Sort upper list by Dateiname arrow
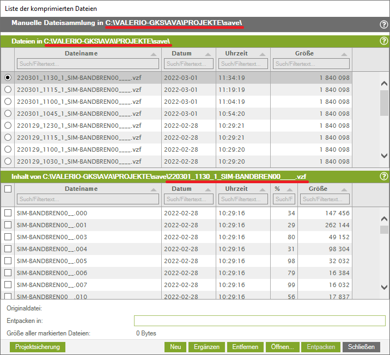Image resolution: width=390 pixels, height=355 pixels. point(154,55)
